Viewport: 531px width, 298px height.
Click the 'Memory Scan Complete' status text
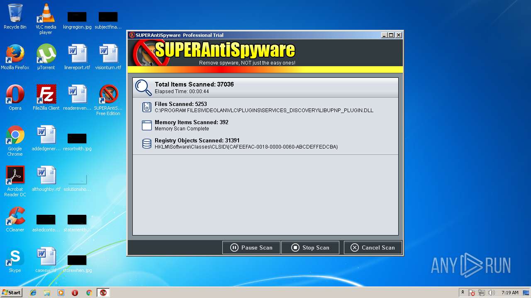tap(182, 129)
